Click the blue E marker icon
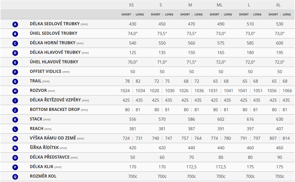 tap(15, 62)
